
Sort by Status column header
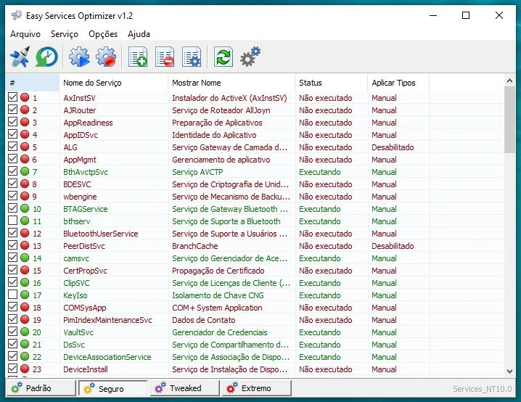pos(332,83)
